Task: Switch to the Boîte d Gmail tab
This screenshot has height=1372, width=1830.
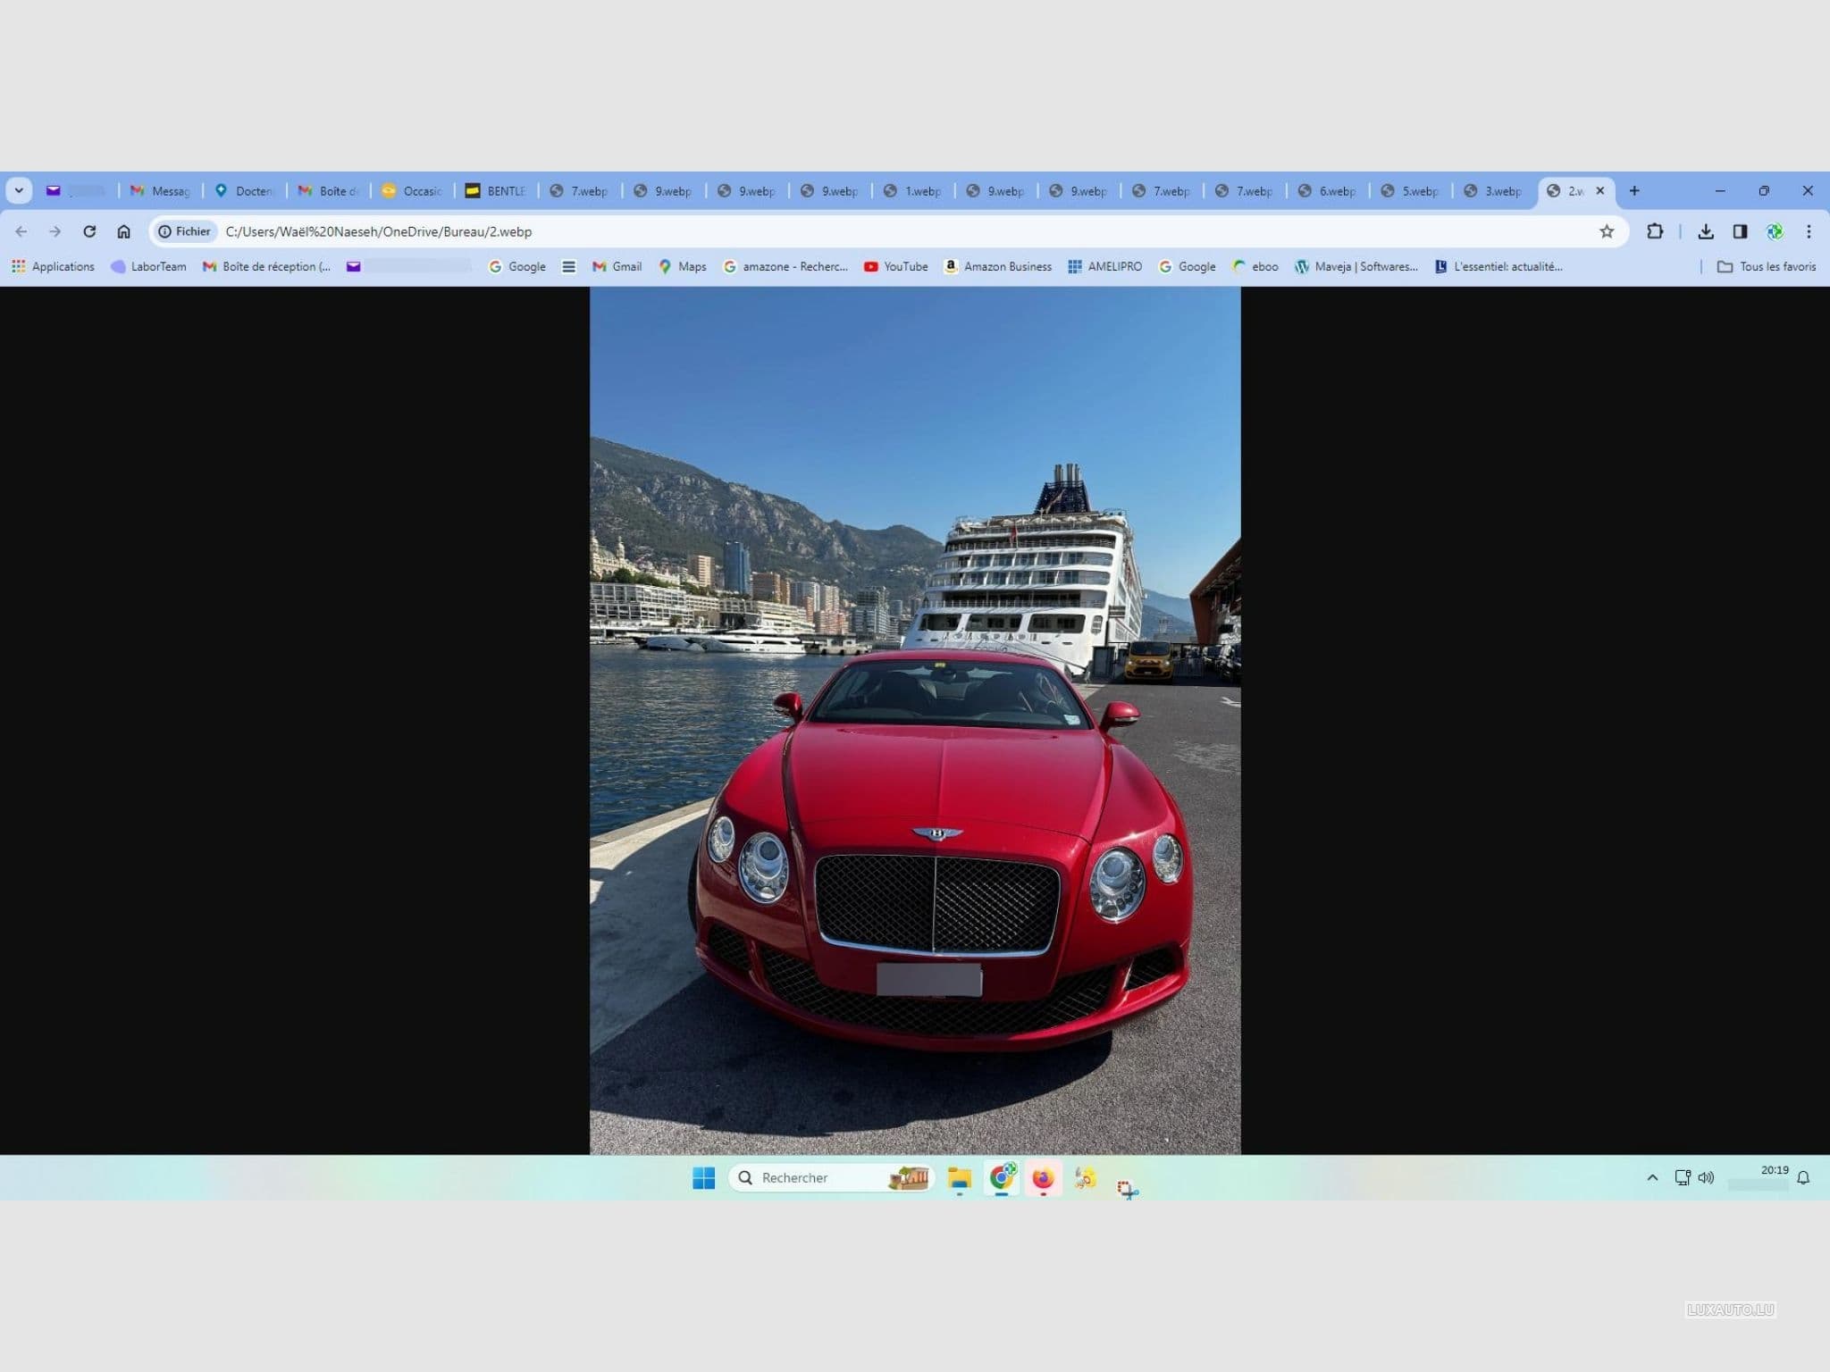Action: [328, 190]
